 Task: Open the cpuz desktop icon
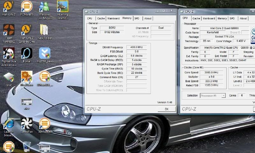pos(9,79)
